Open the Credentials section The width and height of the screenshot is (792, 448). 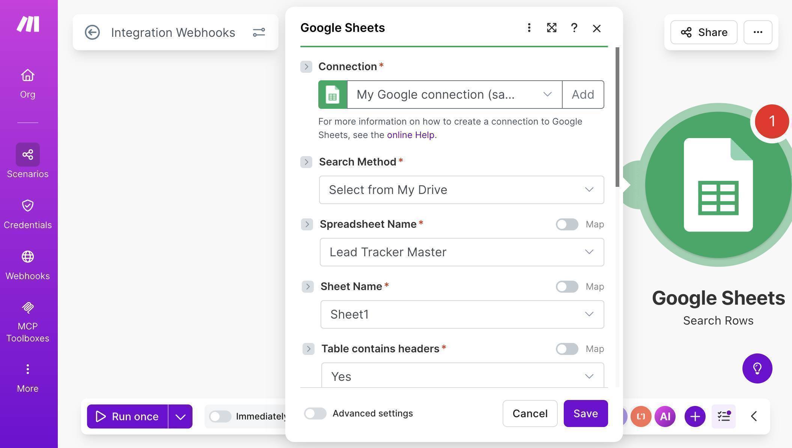click(27, 211)
